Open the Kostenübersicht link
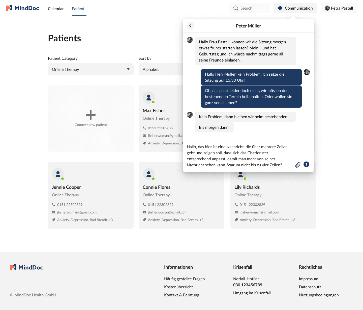 pyautogui.click(x=178, y=287)
